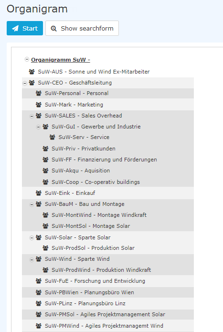Open the Organigramm SuW link
The width and height of the screenshot is (223, 332).
click(x=61, y=60)
